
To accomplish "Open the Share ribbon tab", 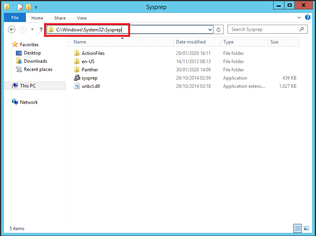I will coord(60,18).
